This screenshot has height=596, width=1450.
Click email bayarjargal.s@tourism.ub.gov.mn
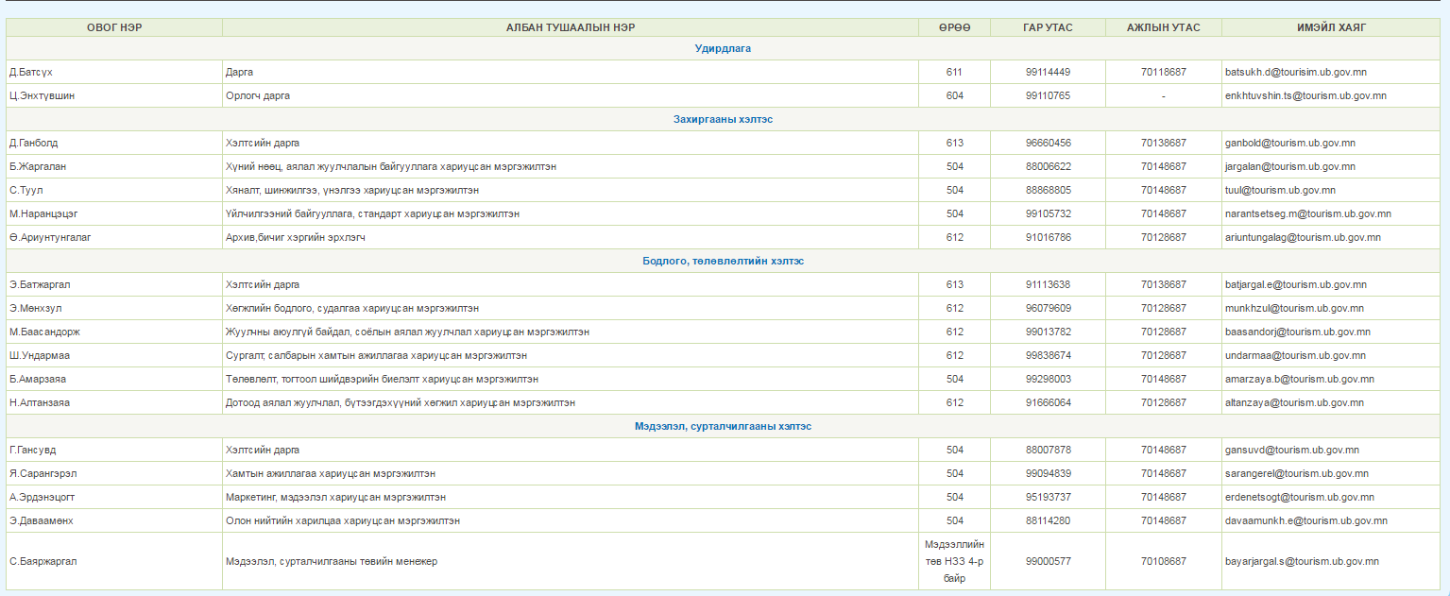click(x=1303, y=561)
